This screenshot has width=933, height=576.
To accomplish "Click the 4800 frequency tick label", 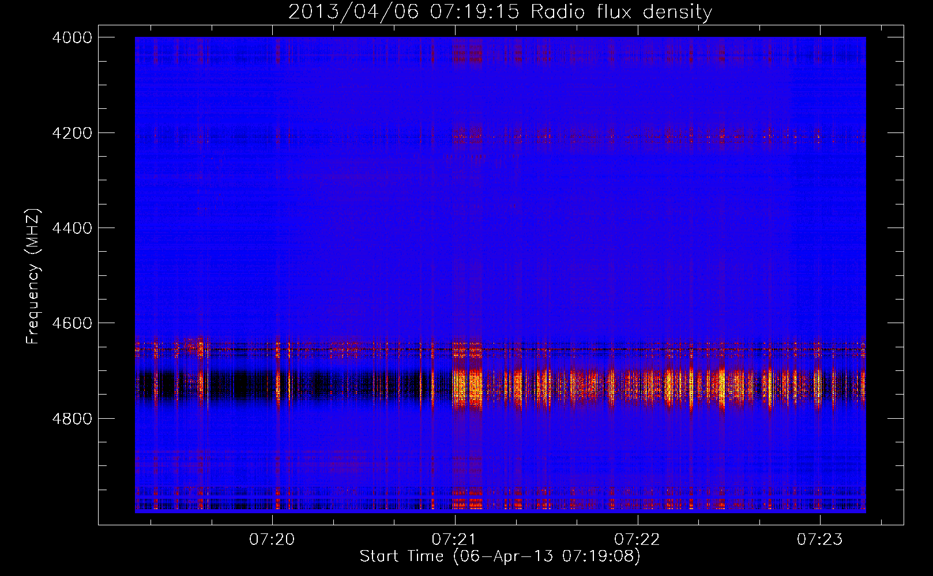I will pos(72,419).
